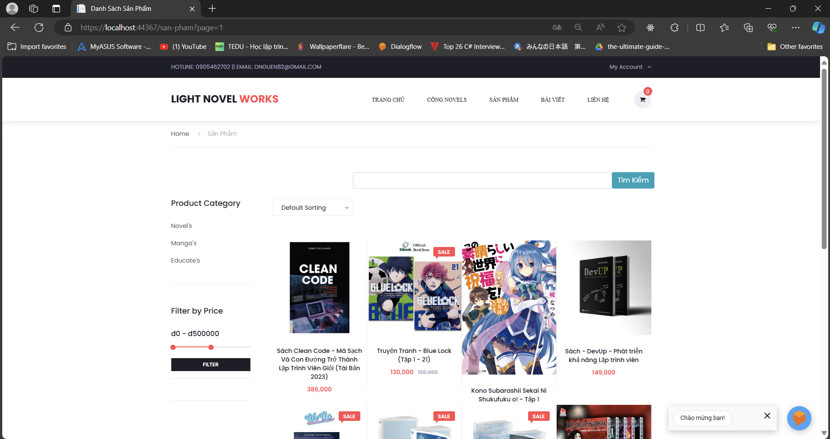This screenshot has width=830, height=439.
Task: Open Browser essentials heart icon
Action: (772, 28)
